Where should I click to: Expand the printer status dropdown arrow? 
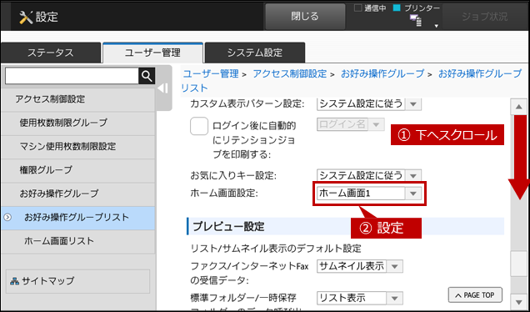(x=437, y=26)
